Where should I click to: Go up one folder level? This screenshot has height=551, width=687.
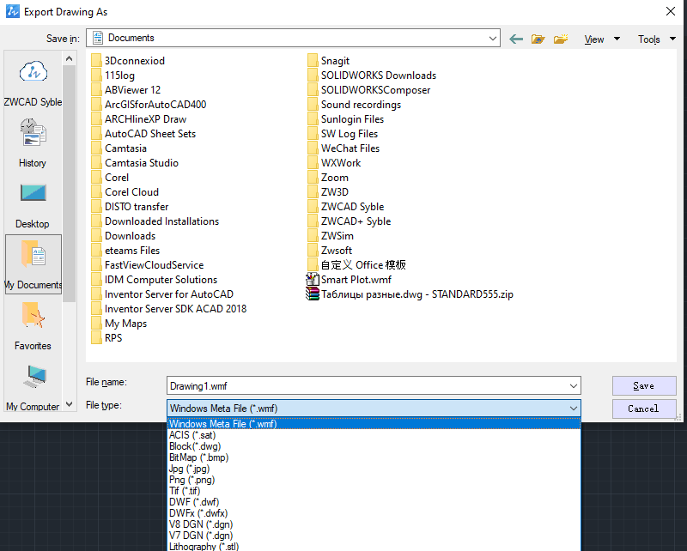pos(538,39)
